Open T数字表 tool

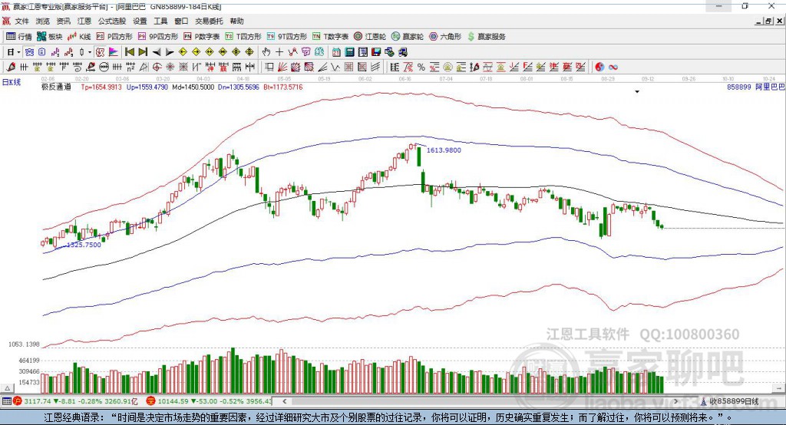coord(330,37)
